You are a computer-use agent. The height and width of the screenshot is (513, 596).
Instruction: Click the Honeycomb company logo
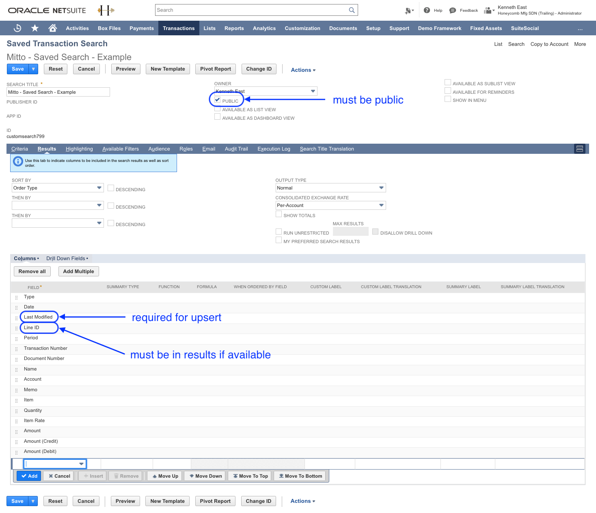tap(106, 11)
